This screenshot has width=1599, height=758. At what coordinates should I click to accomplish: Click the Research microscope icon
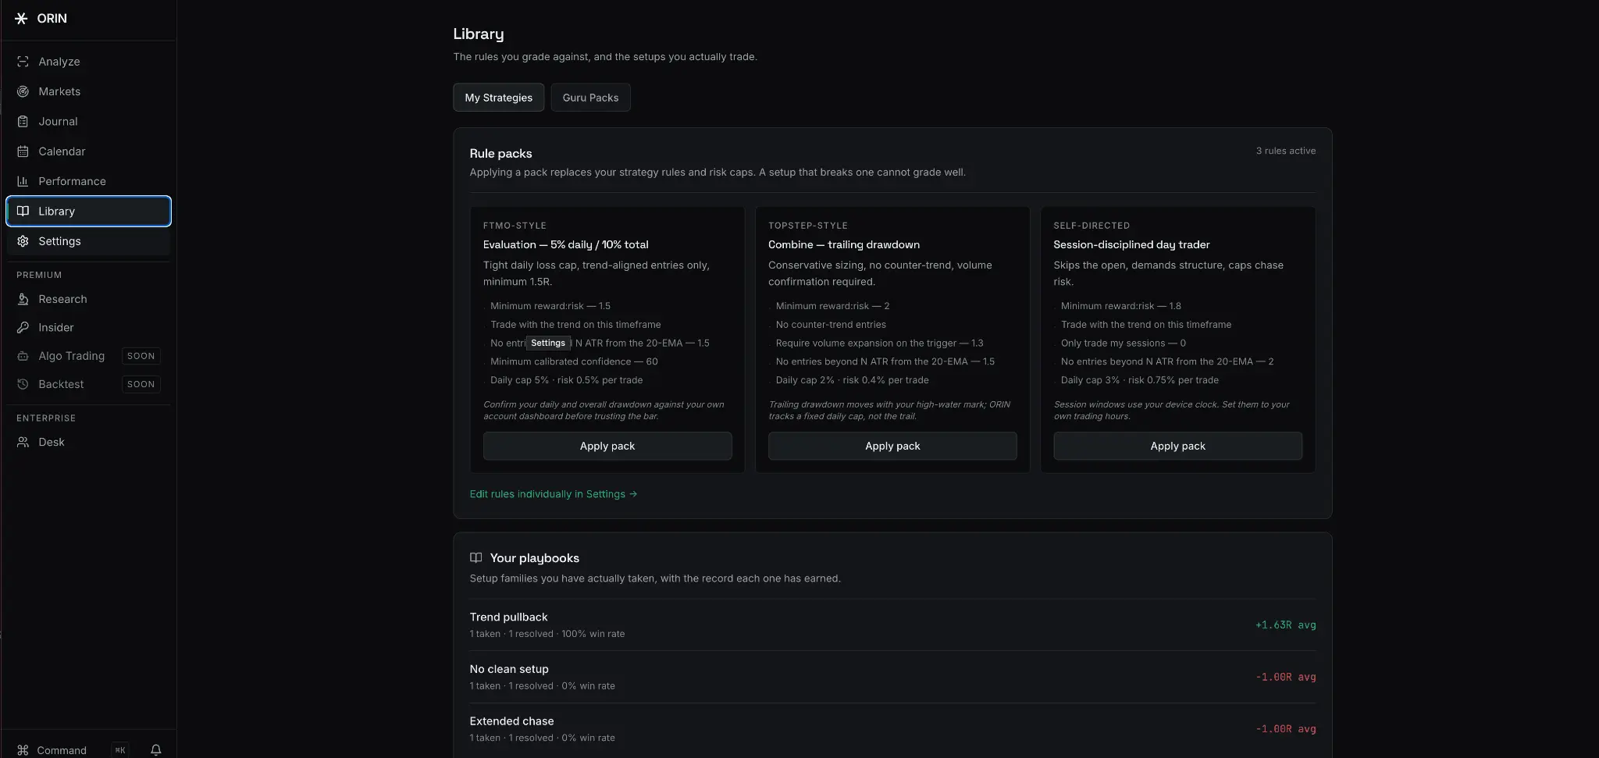23,299
